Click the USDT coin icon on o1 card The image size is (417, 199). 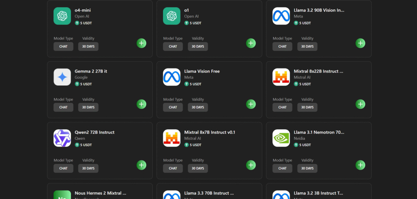click(x=187, y=23)
